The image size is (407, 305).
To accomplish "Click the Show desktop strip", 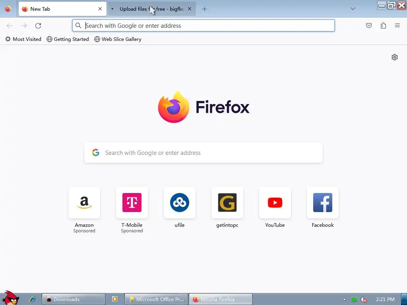I will [404, 299].
